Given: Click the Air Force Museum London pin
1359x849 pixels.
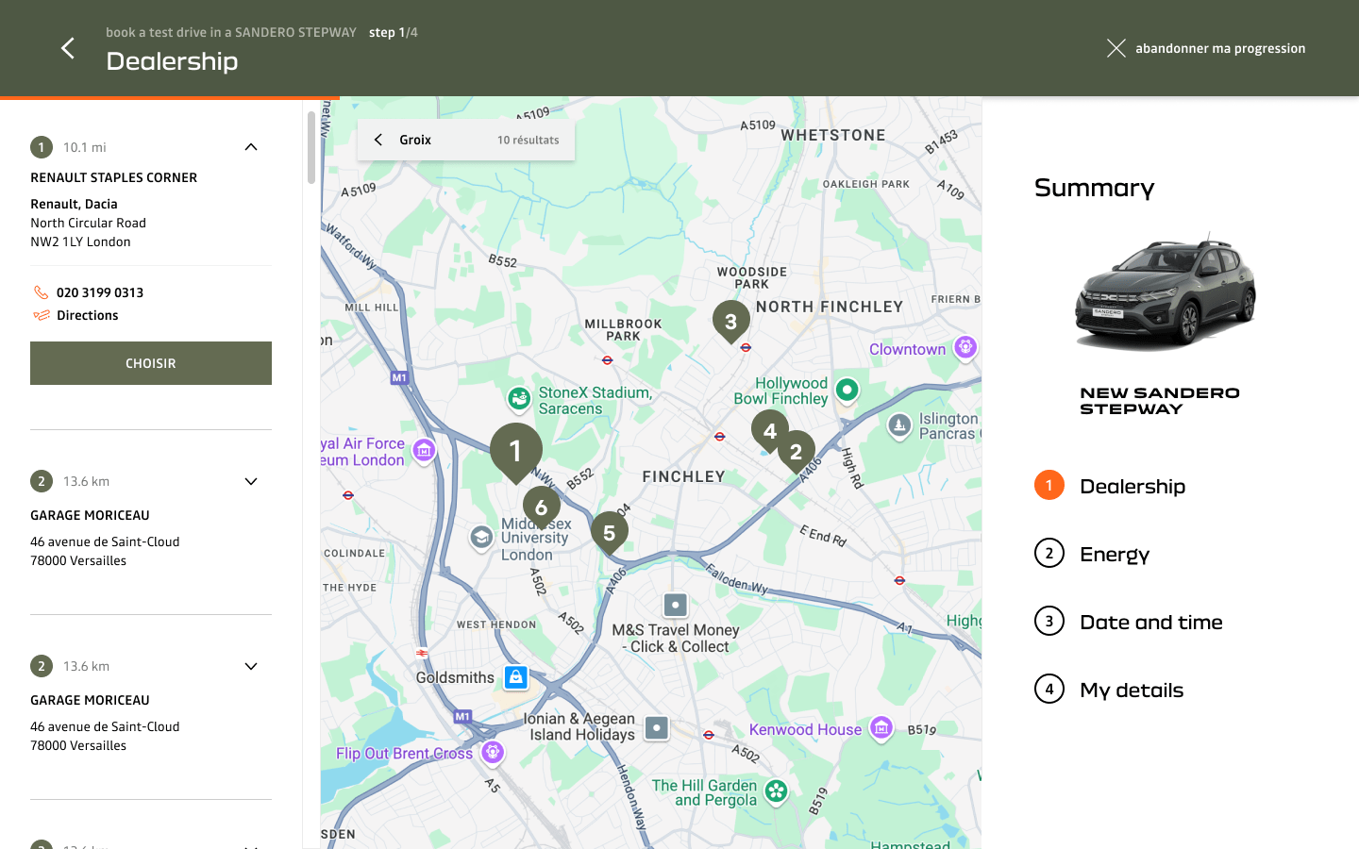Looking at the screenshot, I should coord(424,451).
